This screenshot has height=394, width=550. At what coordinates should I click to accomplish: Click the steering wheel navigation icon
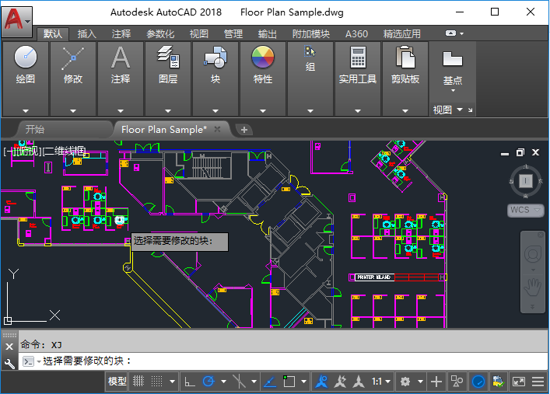pyautogui.click(x=532, y=254)
